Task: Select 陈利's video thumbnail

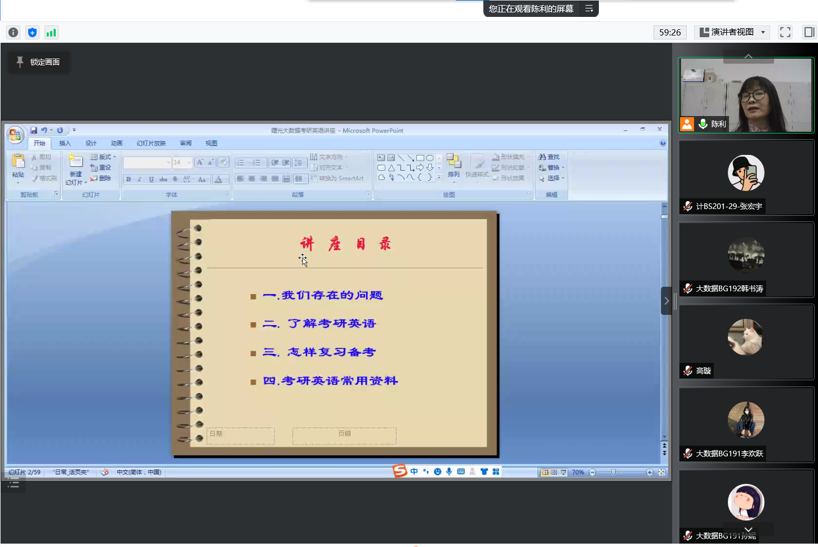Action: 746,95
